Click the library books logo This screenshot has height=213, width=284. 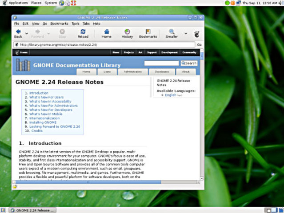[x=23, y=65]
